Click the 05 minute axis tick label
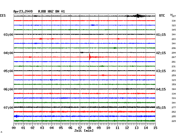 tap(61, 128)
